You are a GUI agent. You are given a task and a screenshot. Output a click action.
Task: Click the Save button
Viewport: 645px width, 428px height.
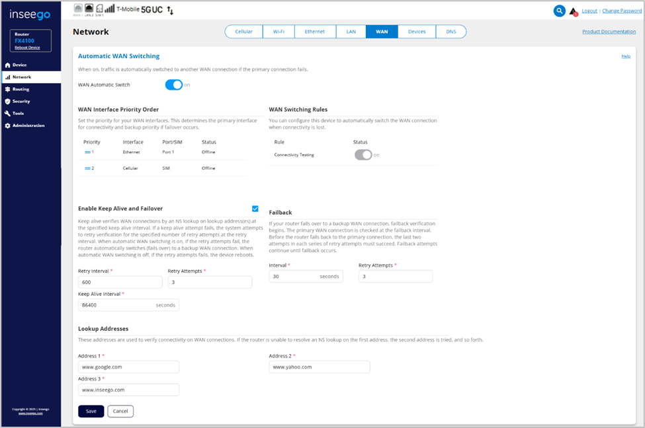click(x=91, y=411)
